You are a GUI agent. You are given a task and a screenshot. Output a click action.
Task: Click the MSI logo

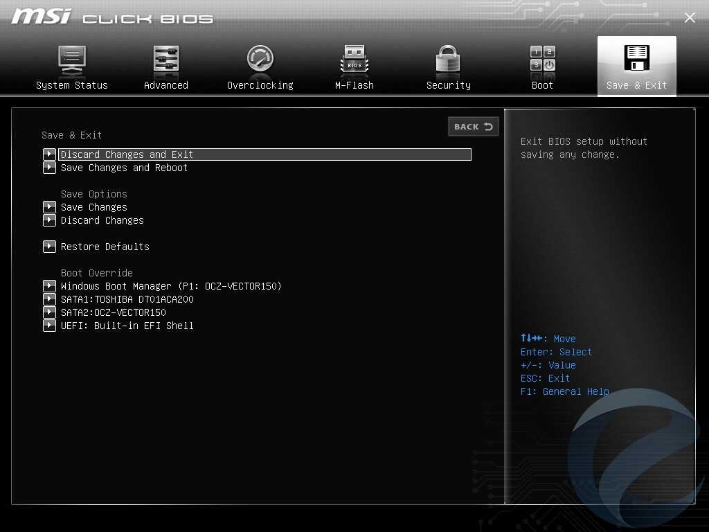(x=42, y=17)
